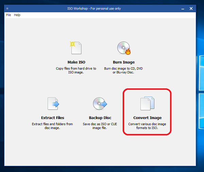Click the Convert Image double-page icon
Screen dimensions: 204x172
coord(147,103)
